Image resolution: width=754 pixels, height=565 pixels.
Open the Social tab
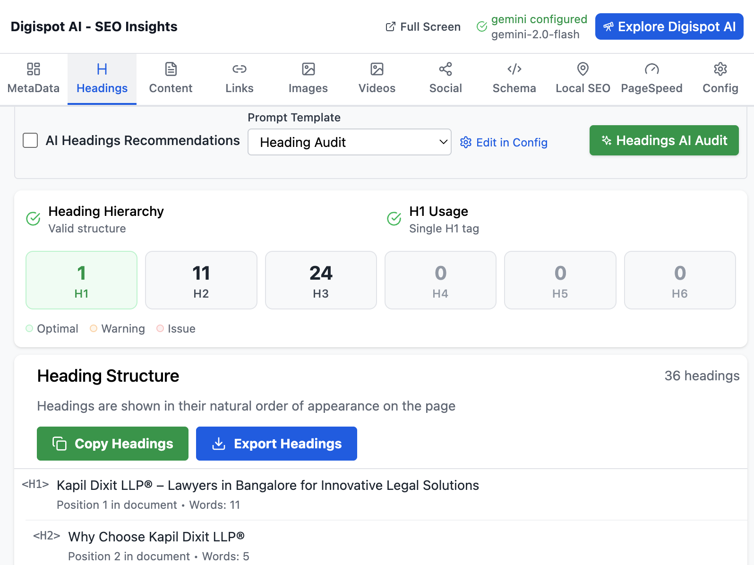pyautogui.click(x=446, y=79)
